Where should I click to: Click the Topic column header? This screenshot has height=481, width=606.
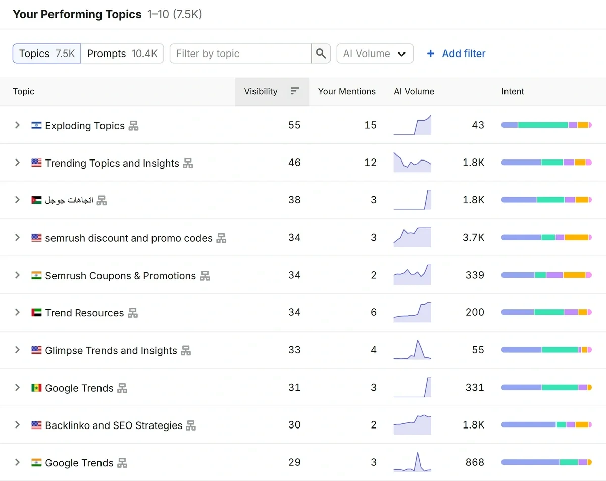24,91
